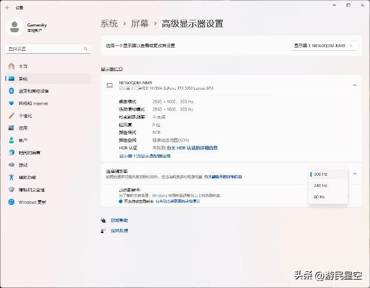370x288 pixels.
Task: Collapse the refresh rate section chevron
Action: tap(354, 174)
